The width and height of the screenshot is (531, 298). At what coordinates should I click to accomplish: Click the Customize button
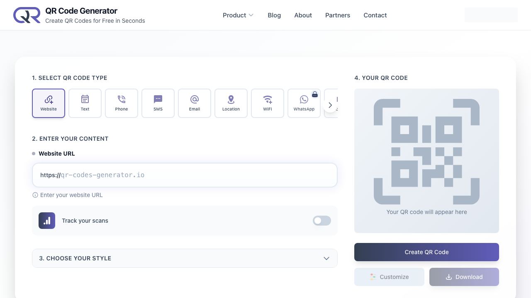pyautogui.click(x=389, y=277)
